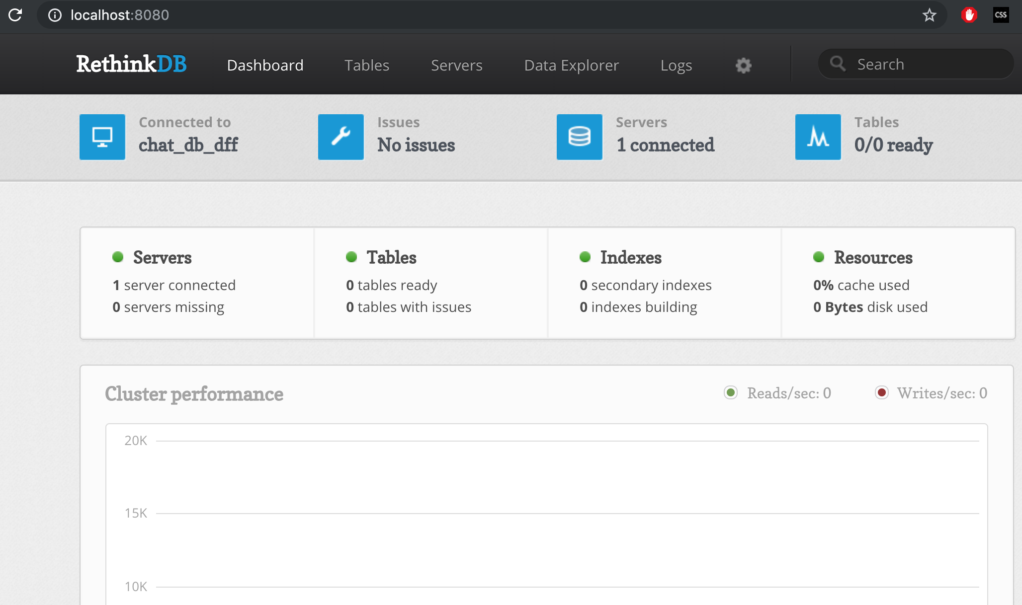Click the RethinkDB logo
This screenshot has width=1022, height=605.
pyautogui.click(x=131, y=64)
